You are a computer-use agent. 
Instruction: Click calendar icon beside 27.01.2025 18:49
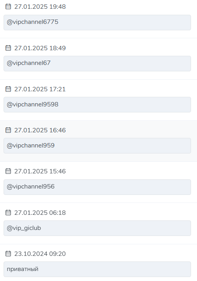[8, 48]
